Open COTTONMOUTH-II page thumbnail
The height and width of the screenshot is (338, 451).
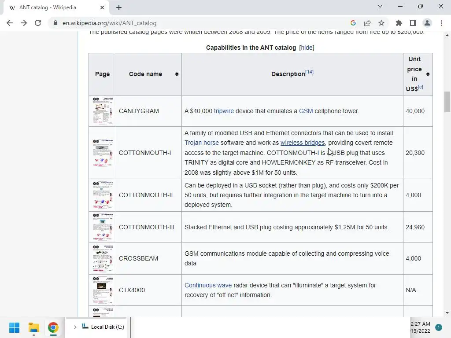pyautogui.click(x=102, y=195)
